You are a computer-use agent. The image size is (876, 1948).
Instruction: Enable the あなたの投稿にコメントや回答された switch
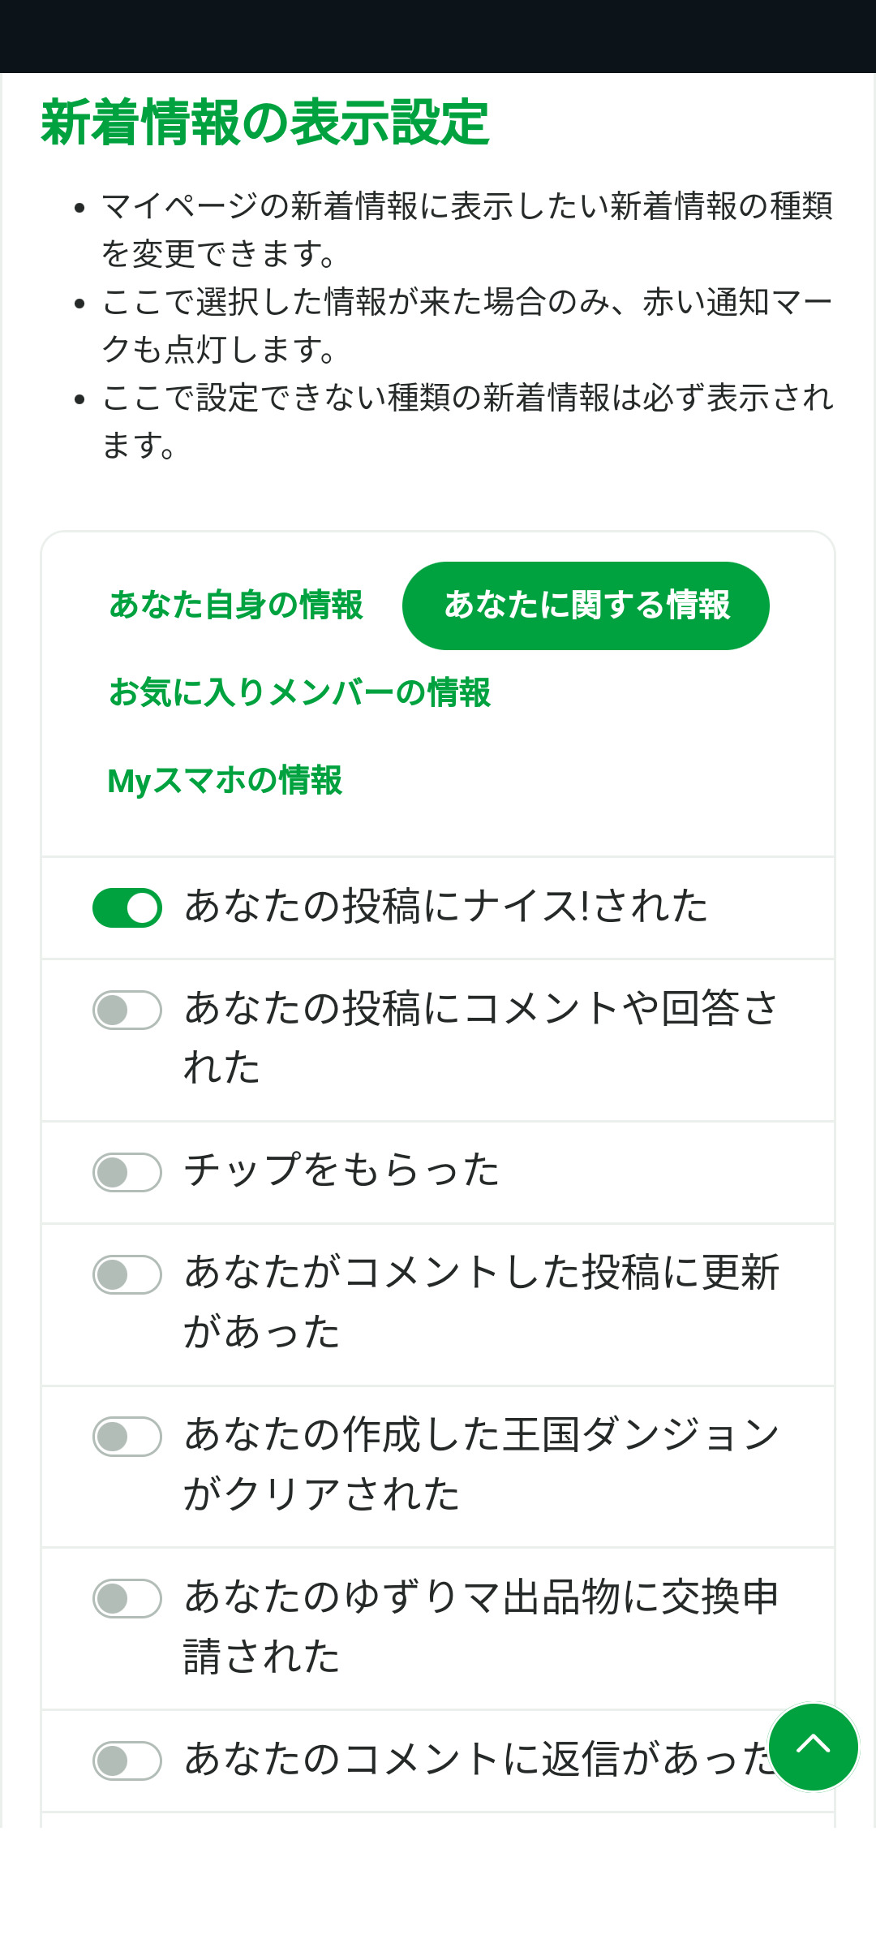(x=127, y=1011)
